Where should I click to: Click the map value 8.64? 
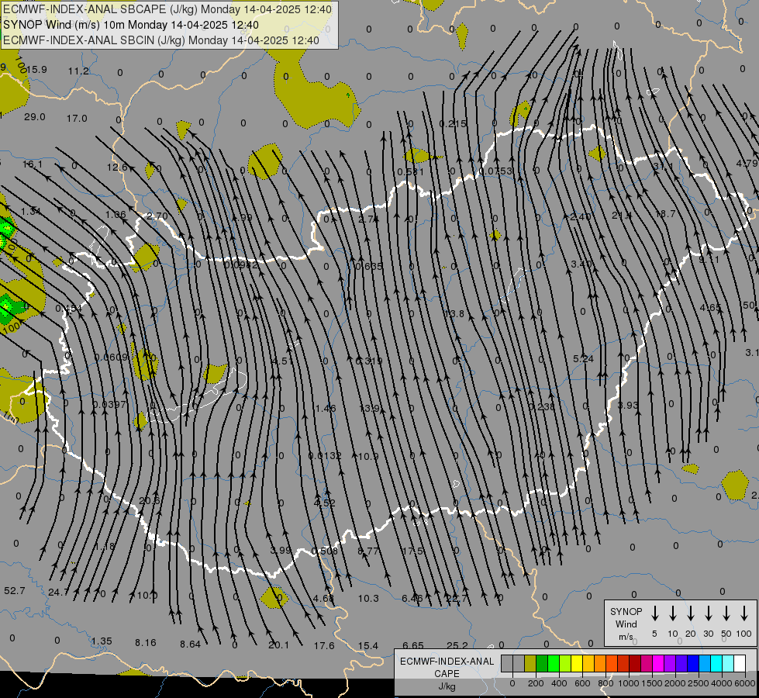coord(190,644)
